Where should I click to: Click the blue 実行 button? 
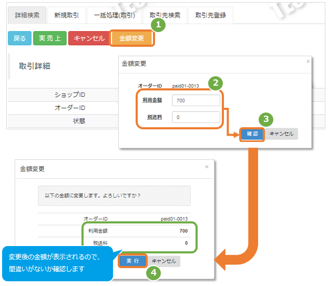point(132,261)
